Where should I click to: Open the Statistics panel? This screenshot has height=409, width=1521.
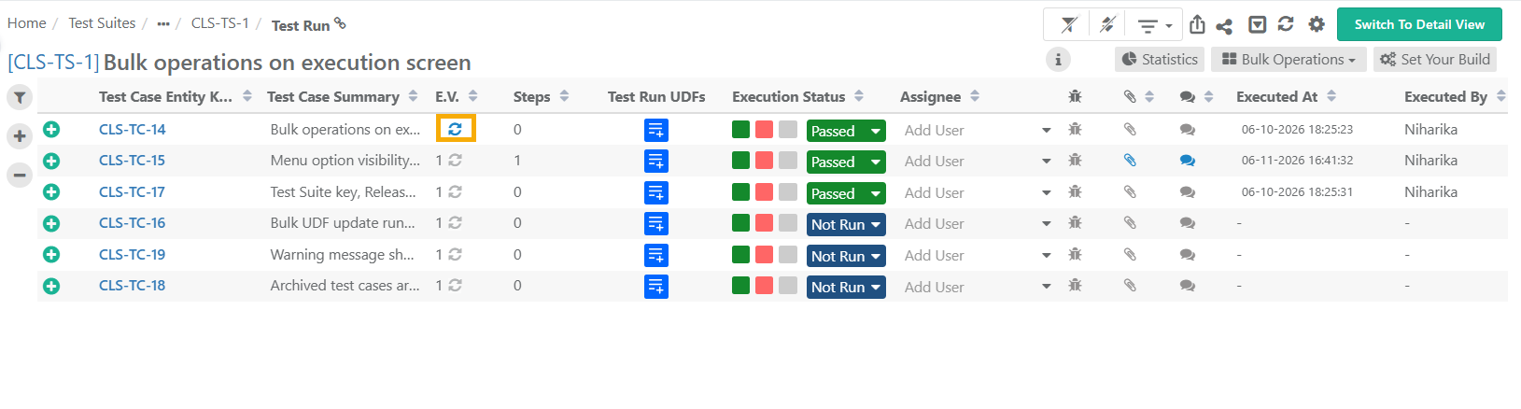(x=1160, y=60)
